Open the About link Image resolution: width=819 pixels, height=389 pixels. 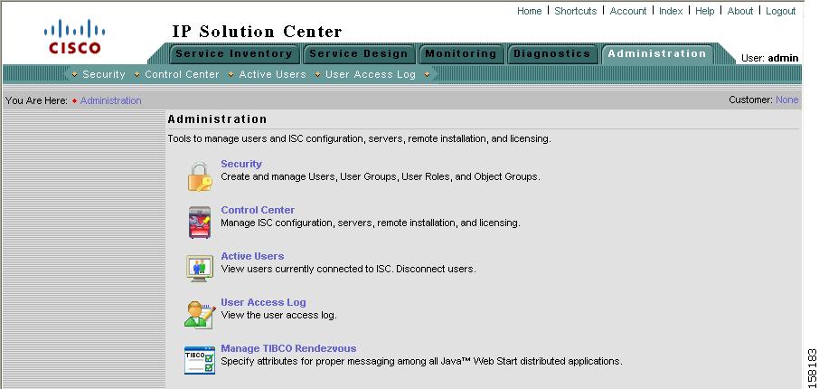tap(740, 11)
